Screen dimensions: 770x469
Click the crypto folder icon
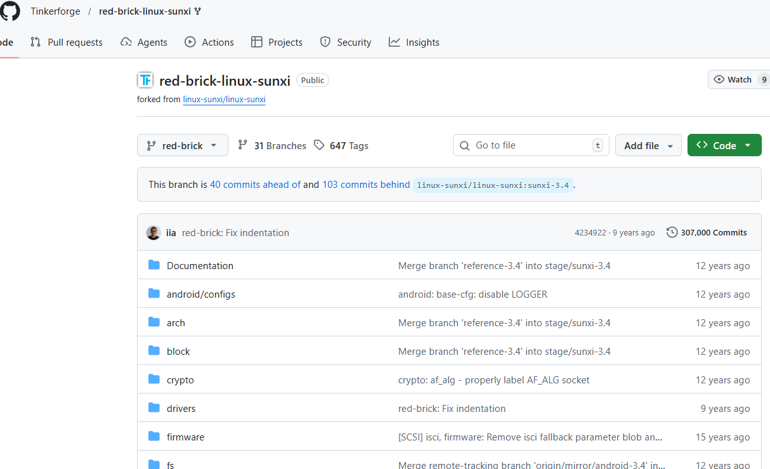[x=154, y=380]
